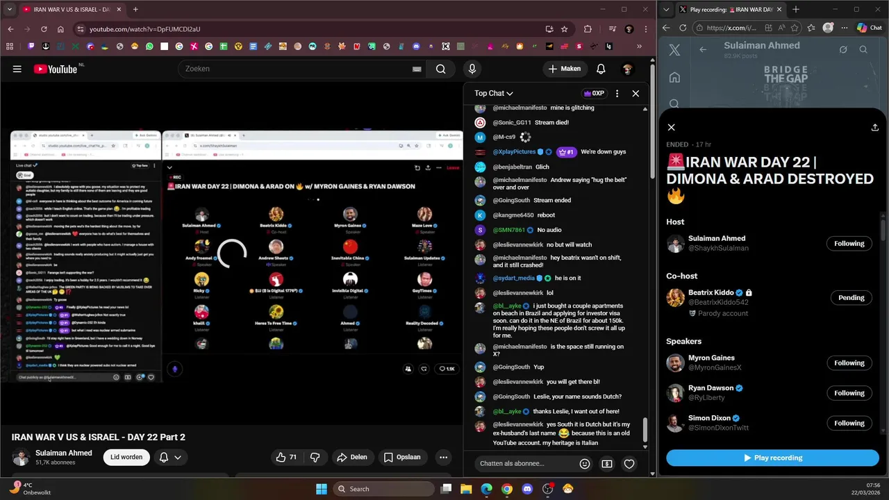The width and height of the screenshot is (889, 500).
Task: Open a new tab in the Chrome window
Action: point(135,10)
